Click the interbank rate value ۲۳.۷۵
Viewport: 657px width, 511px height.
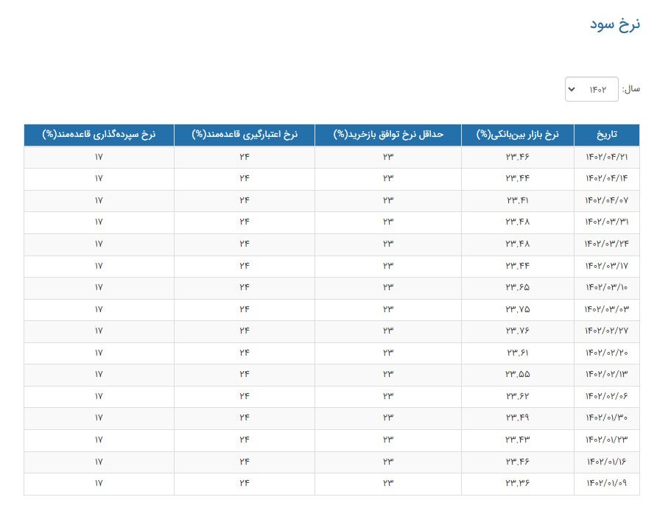coord(518,309)
